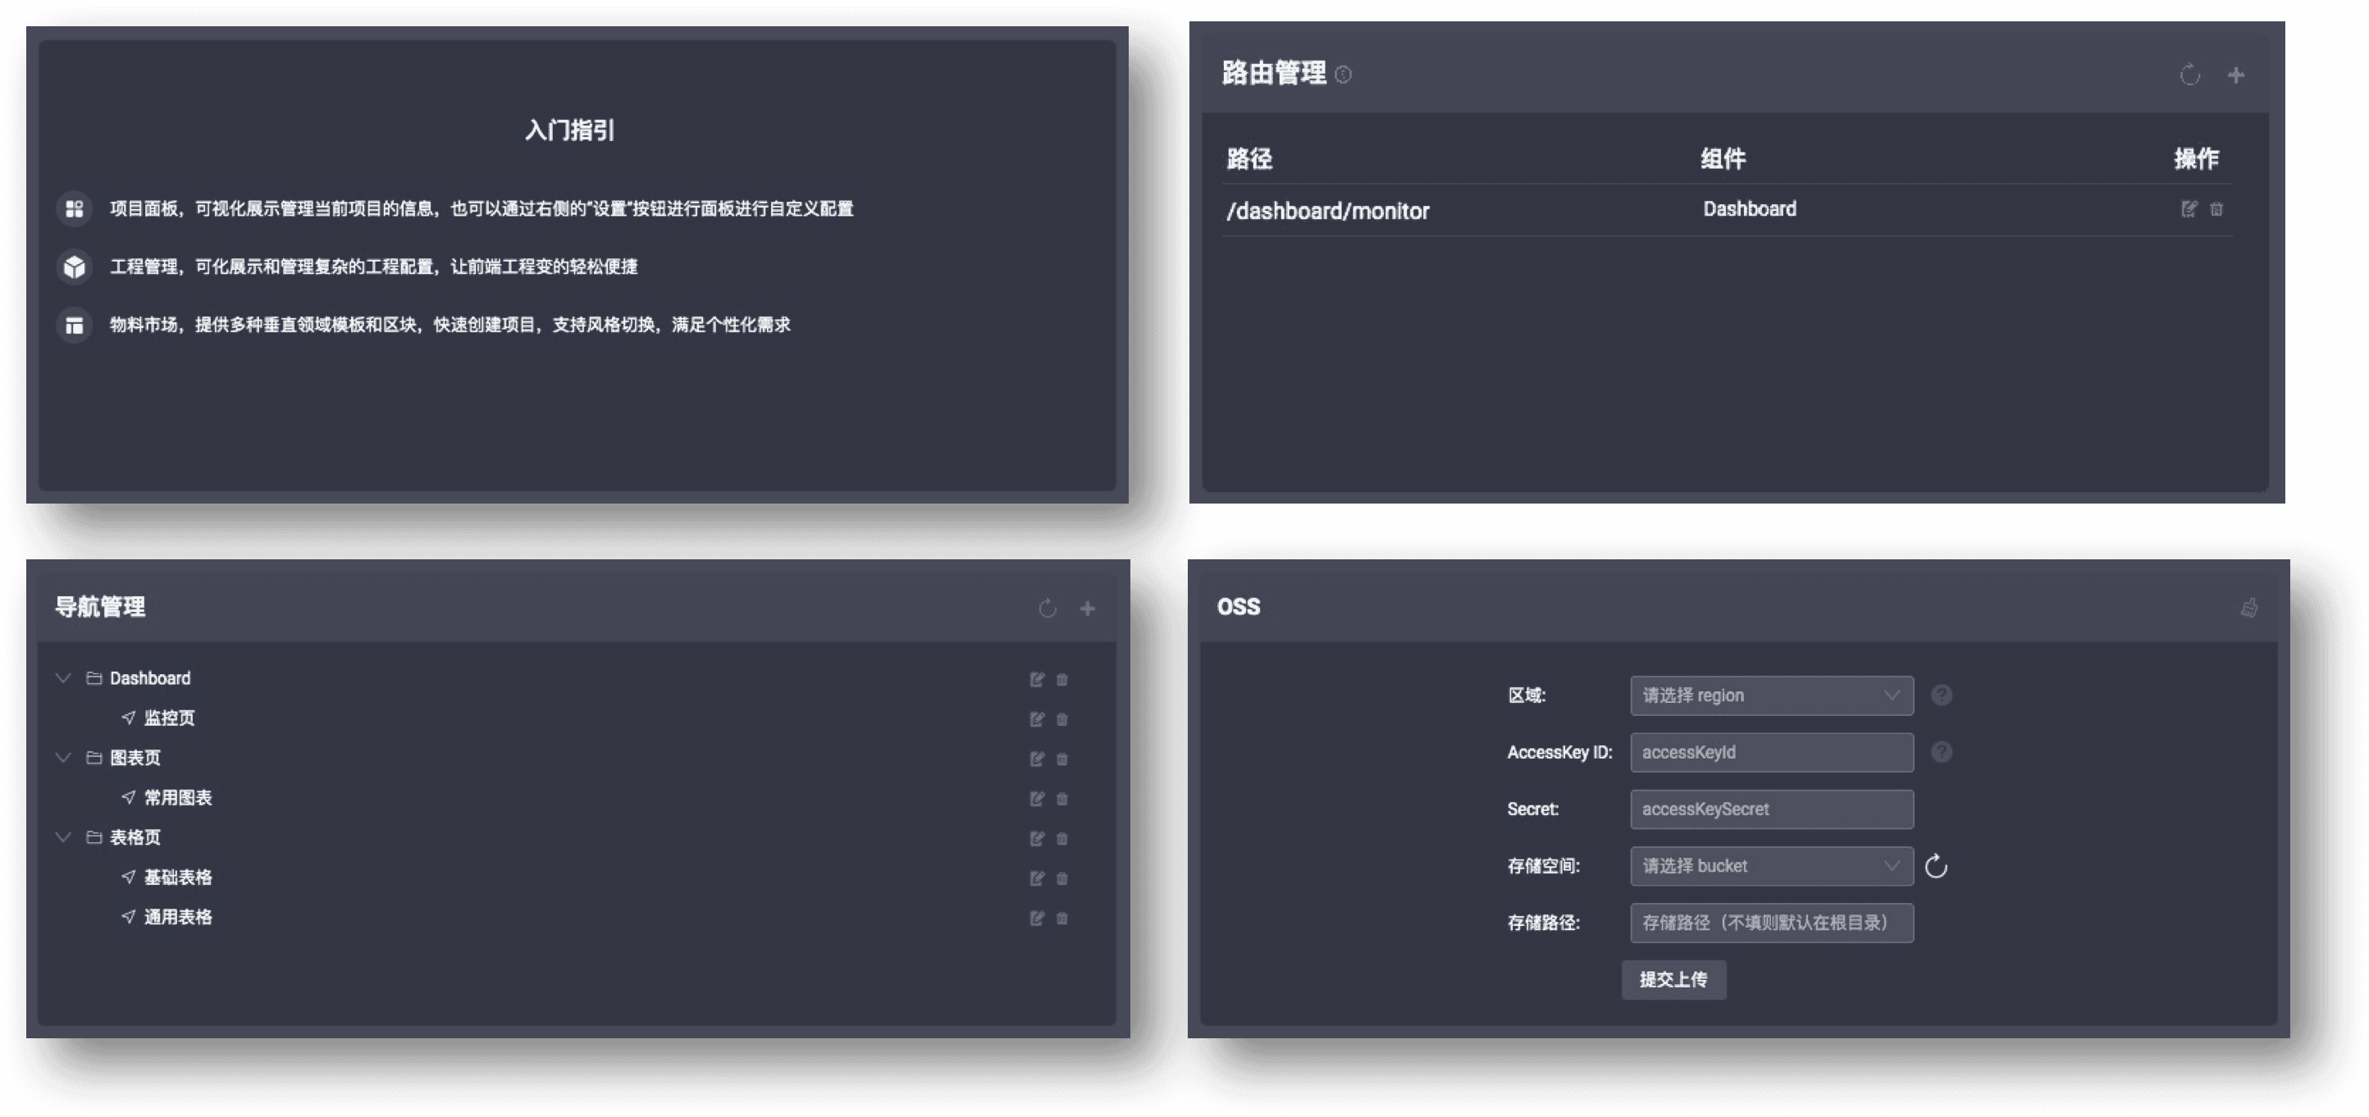The image size is (2369, 1117).
Task: Select the 通用表格 tree item
Action: click(177, 917)
